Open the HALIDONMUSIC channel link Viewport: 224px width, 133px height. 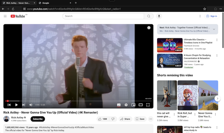click(x=190, y=61)
